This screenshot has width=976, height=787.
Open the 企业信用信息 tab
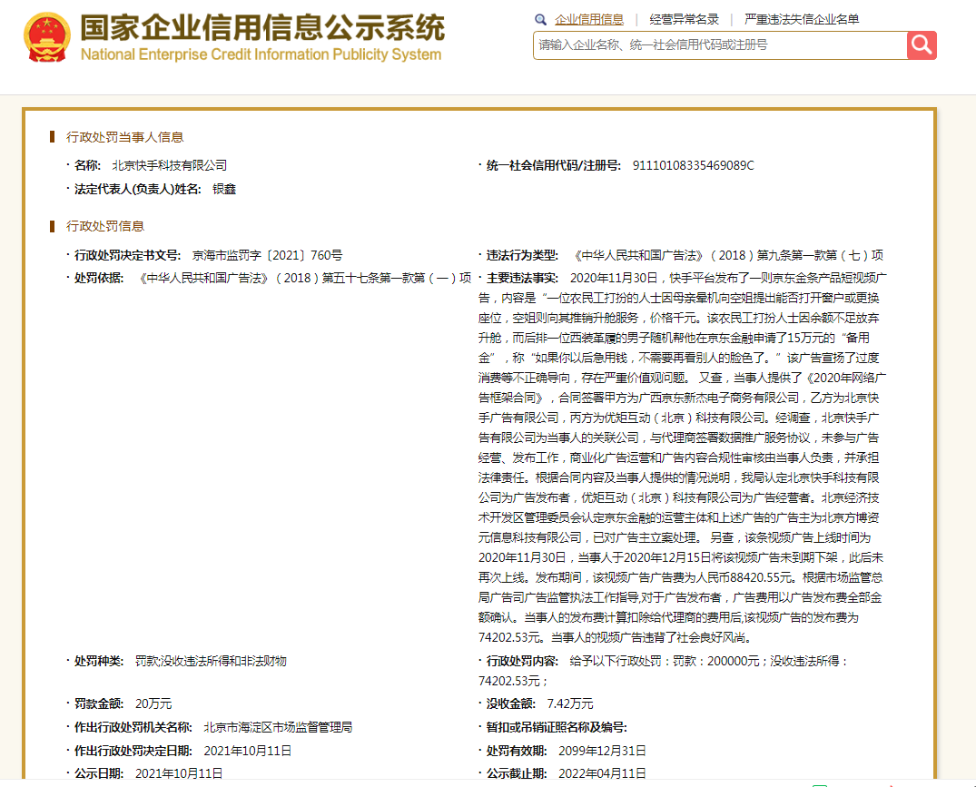click(x=589, y=19)
